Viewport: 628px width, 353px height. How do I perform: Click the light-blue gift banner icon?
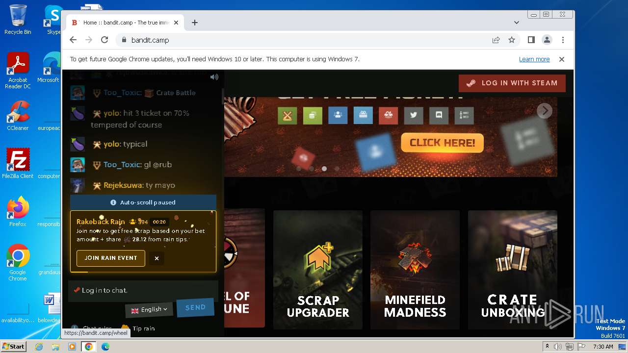coord(363,116)
